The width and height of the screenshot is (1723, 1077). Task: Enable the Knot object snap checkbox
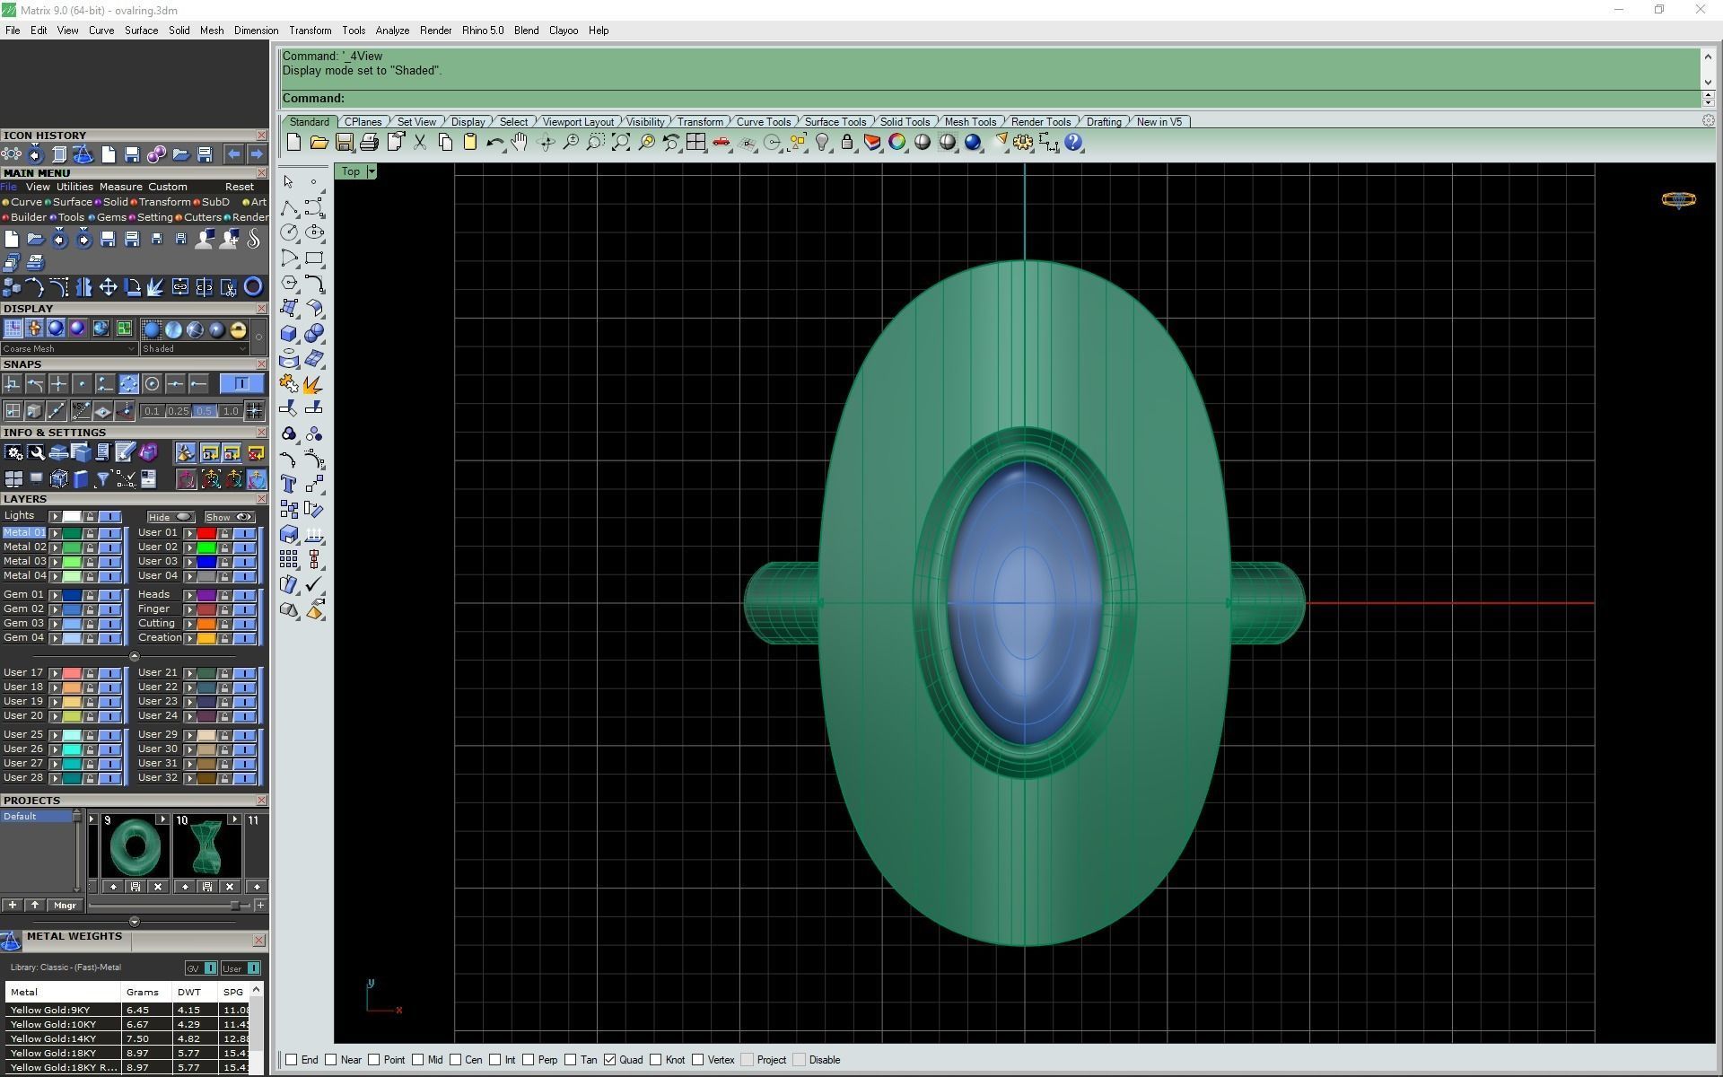click(656, 1060)
